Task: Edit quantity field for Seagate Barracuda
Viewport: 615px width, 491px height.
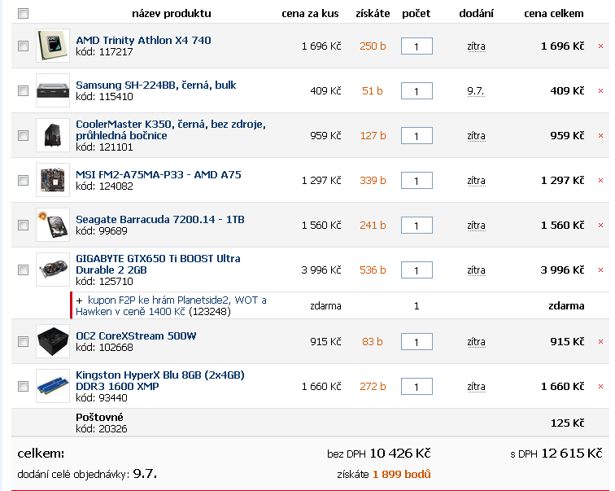Action: tap(417, 226)
